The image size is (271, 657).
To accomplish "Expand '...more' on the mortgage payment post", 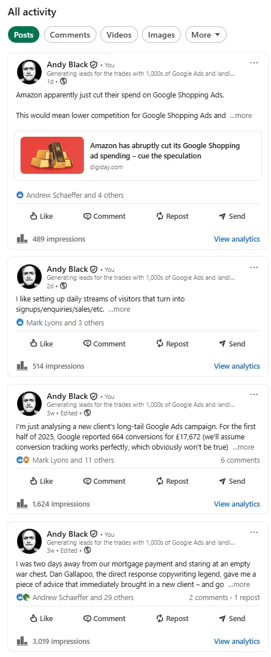I will [238, 584].
